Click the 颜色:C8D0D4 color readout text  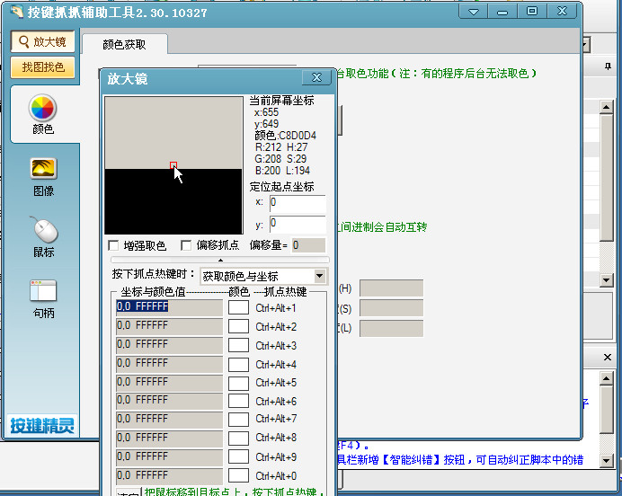(x=285, y=136)
